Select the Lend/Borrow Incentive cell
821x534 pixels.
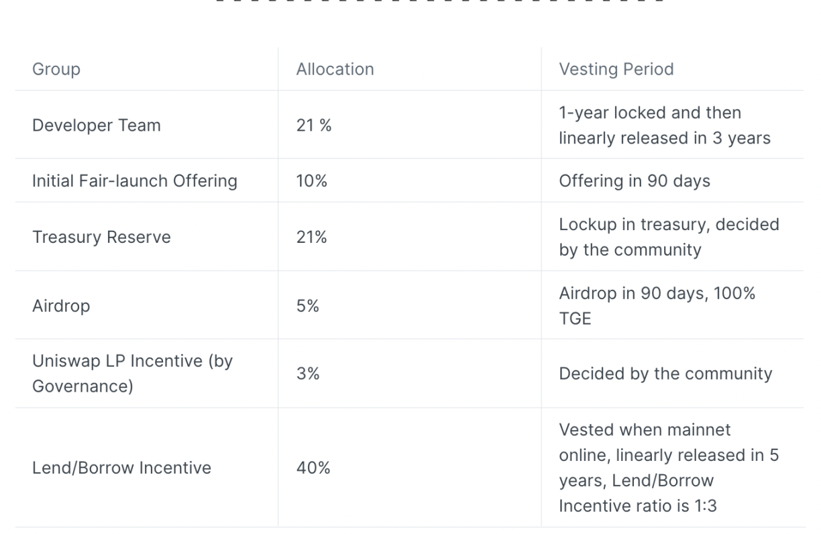point(121,468)
